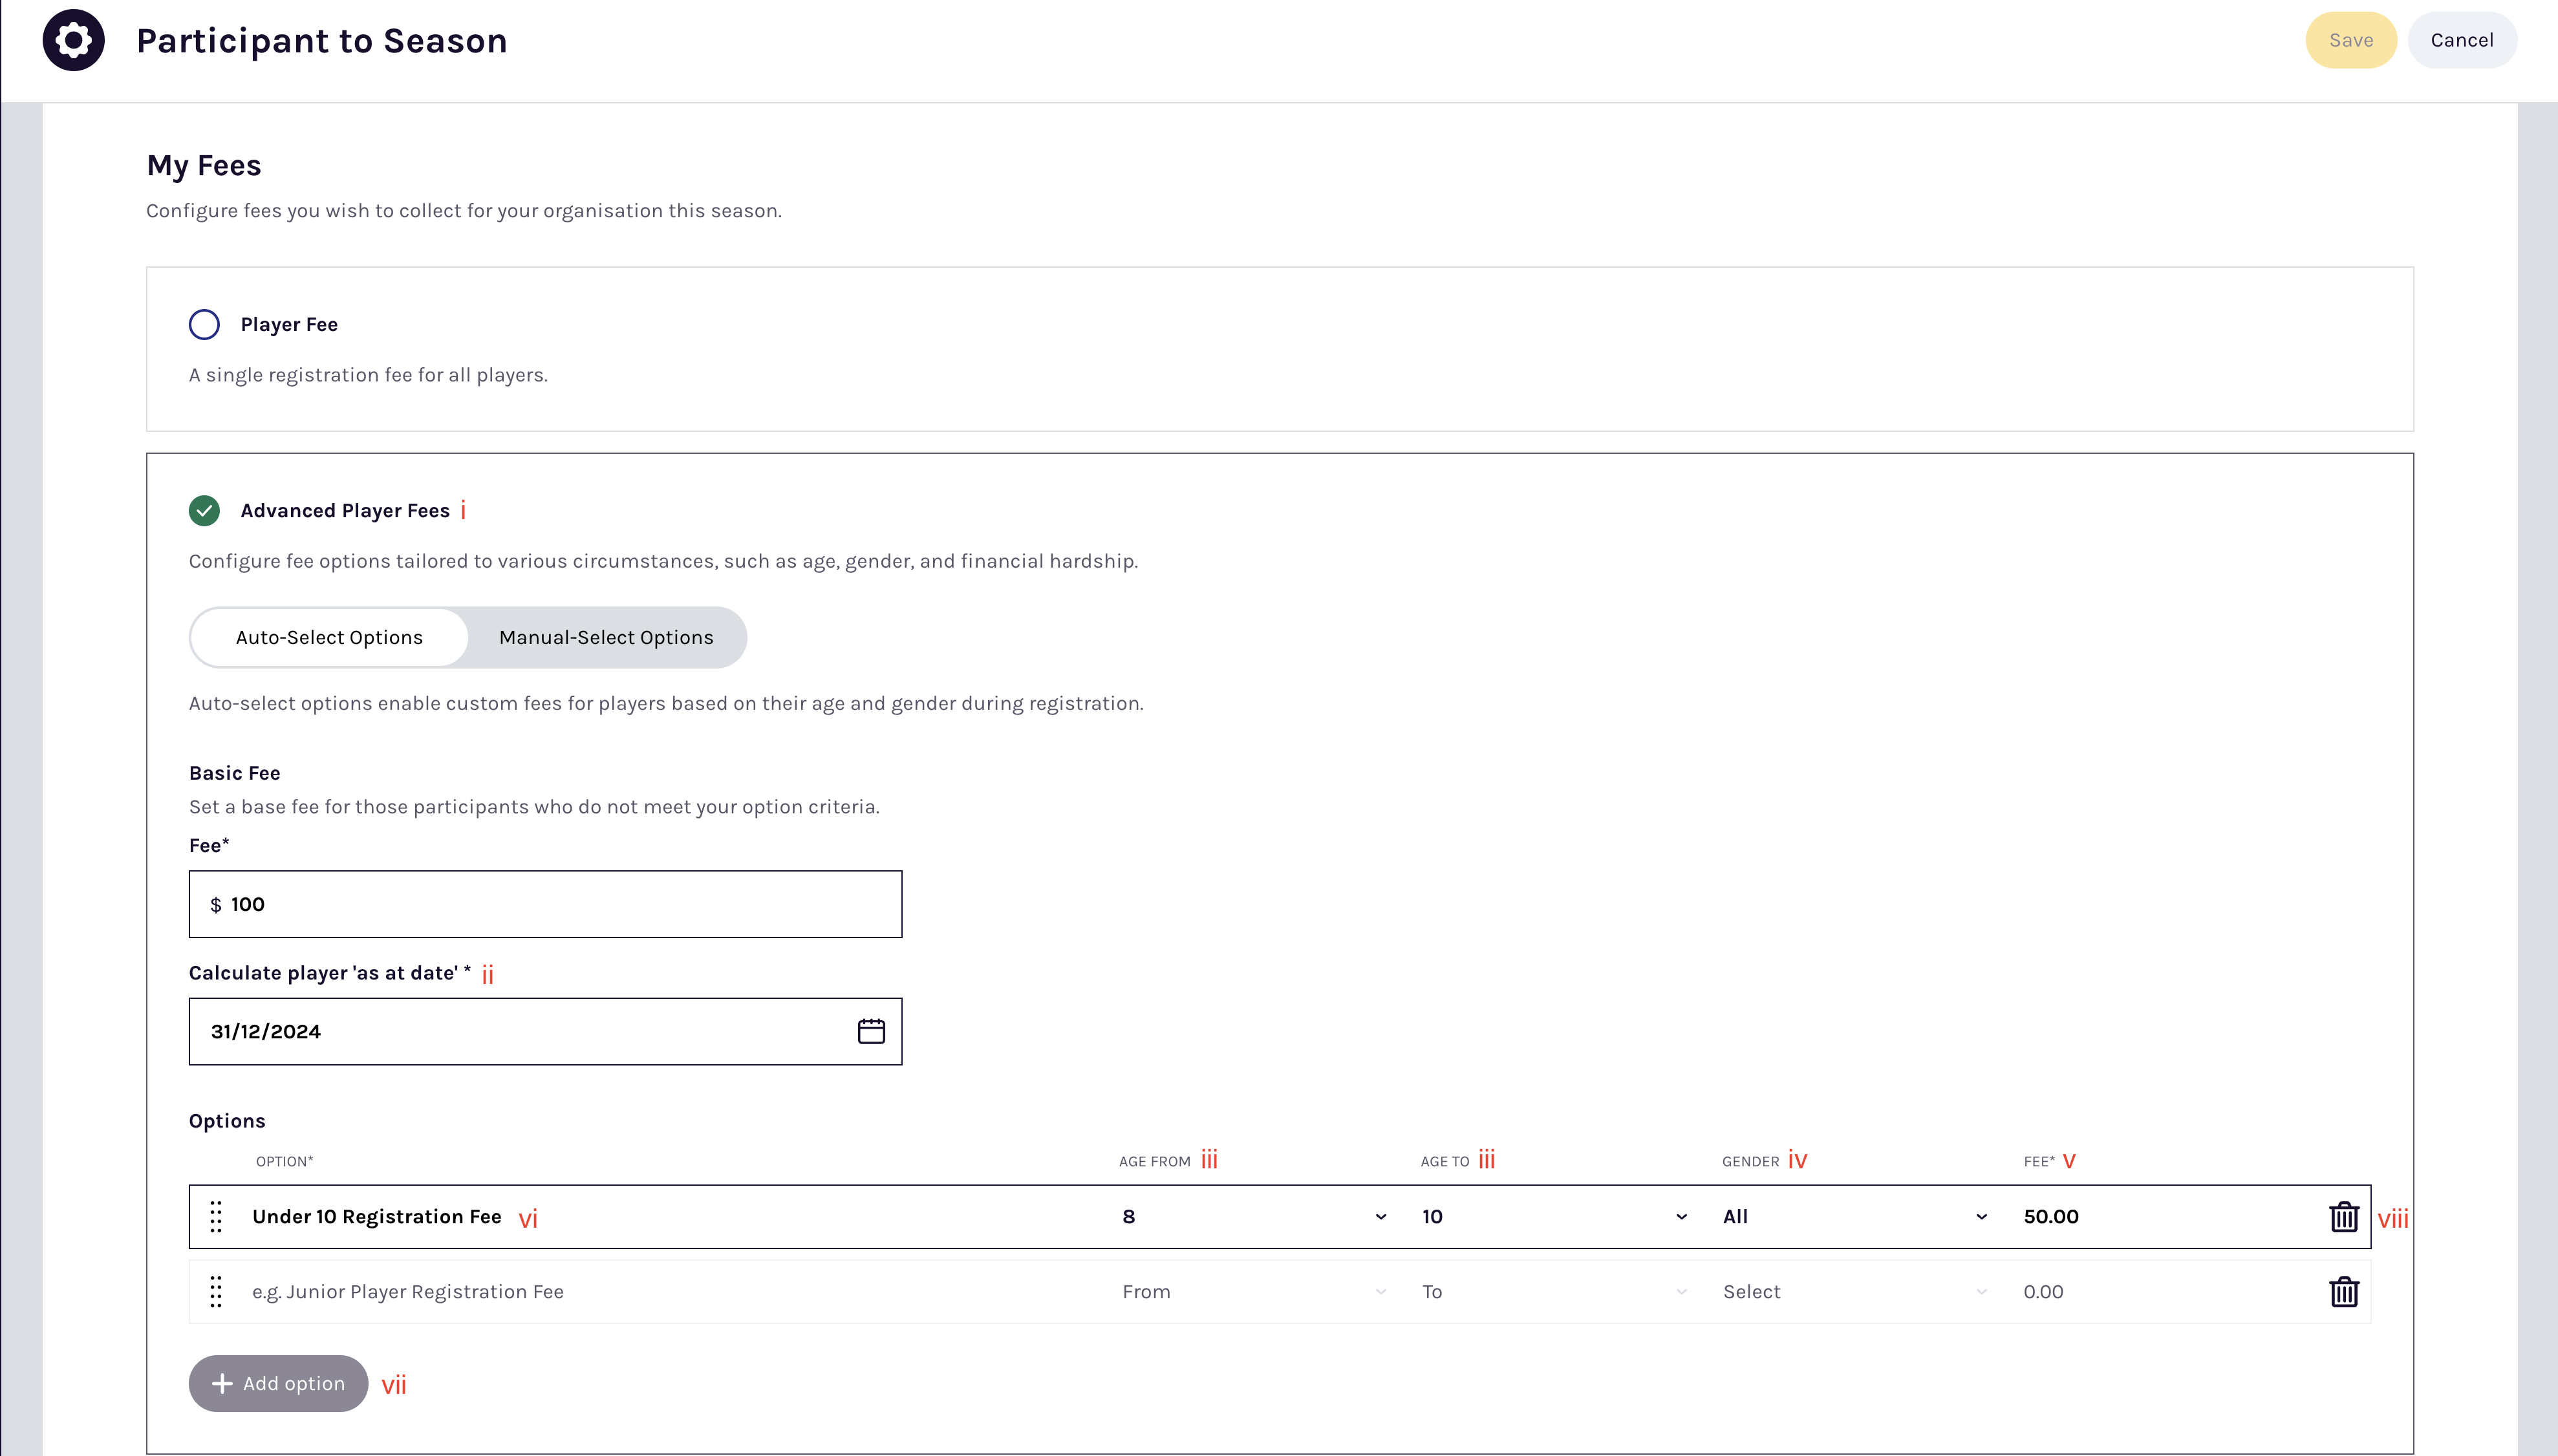Click the plus icon in Add option
Image resolution: width=2558 pixels, height=1456 pixels.
[x=222, y=1384]
